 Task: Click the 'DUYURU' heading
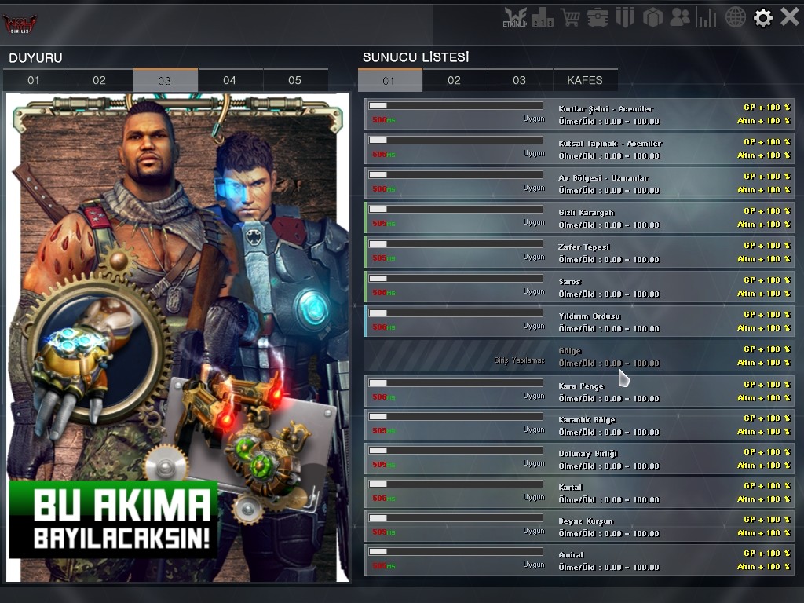(x=35, y=57)
